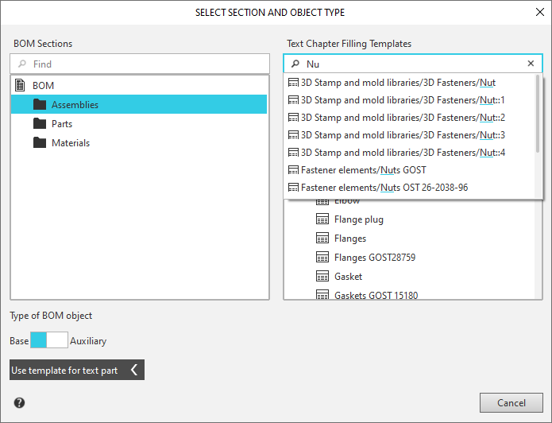
Task: Collapse the Use template for text part panel
Action: pos(134,371)
